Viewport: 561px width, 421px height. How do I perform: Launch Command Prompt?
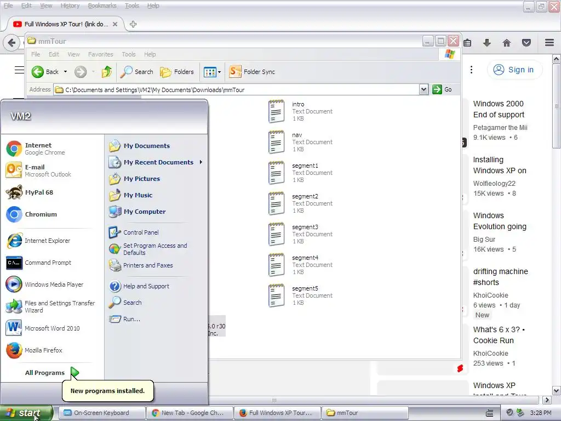click(39, 263)
